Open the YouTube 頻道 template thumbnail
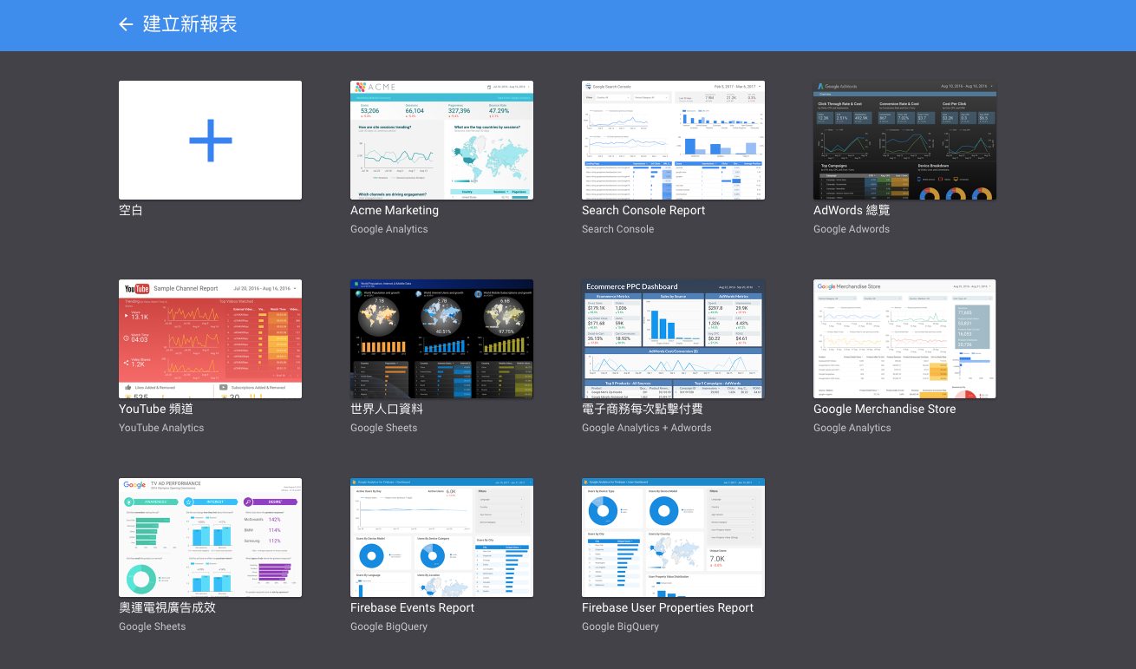The height and width of the screenshot is (669, 1136). click(210, 339)
